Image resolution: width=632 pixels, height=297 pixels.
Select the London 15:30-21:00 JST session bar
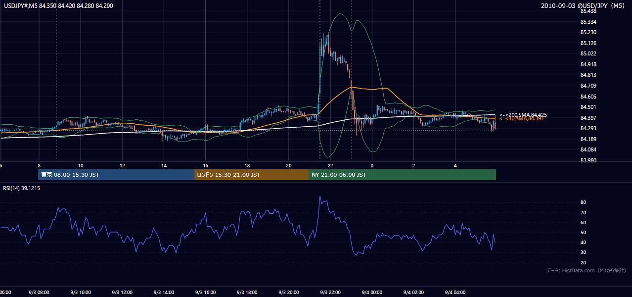coord(251,175)
